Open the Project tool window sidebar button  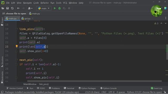tap(2, 21)
